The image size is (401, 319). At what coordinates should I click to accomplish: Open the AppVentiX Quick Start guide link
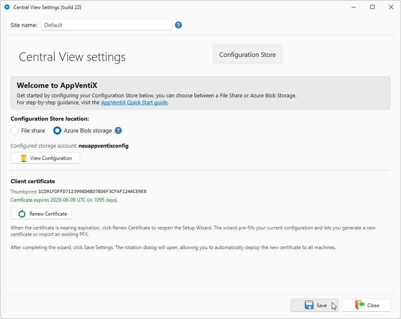(x=134, y=103)
